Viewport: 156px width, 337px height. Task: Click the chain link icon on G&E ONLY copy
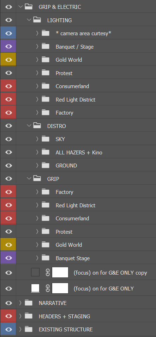tap(48, 272)
